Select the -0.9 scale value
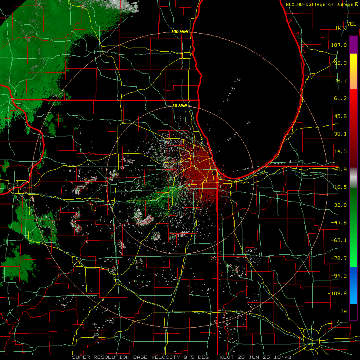Viewport: 360px width, 360px height. [340, 170]
